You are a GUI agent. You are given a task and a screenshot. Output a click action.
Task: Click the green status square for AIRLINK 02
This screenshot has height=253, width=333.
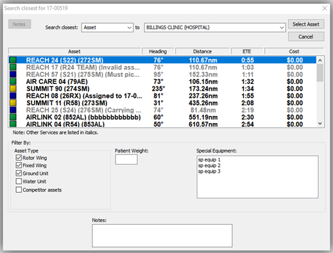point(13,117)
